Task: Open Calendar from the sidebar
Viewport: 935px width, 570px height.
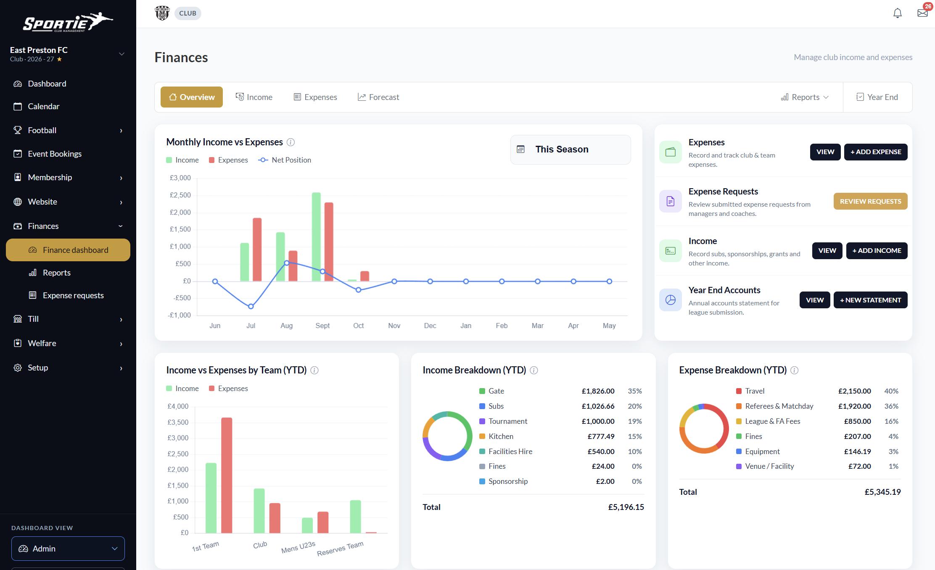Action: [68, 106]
